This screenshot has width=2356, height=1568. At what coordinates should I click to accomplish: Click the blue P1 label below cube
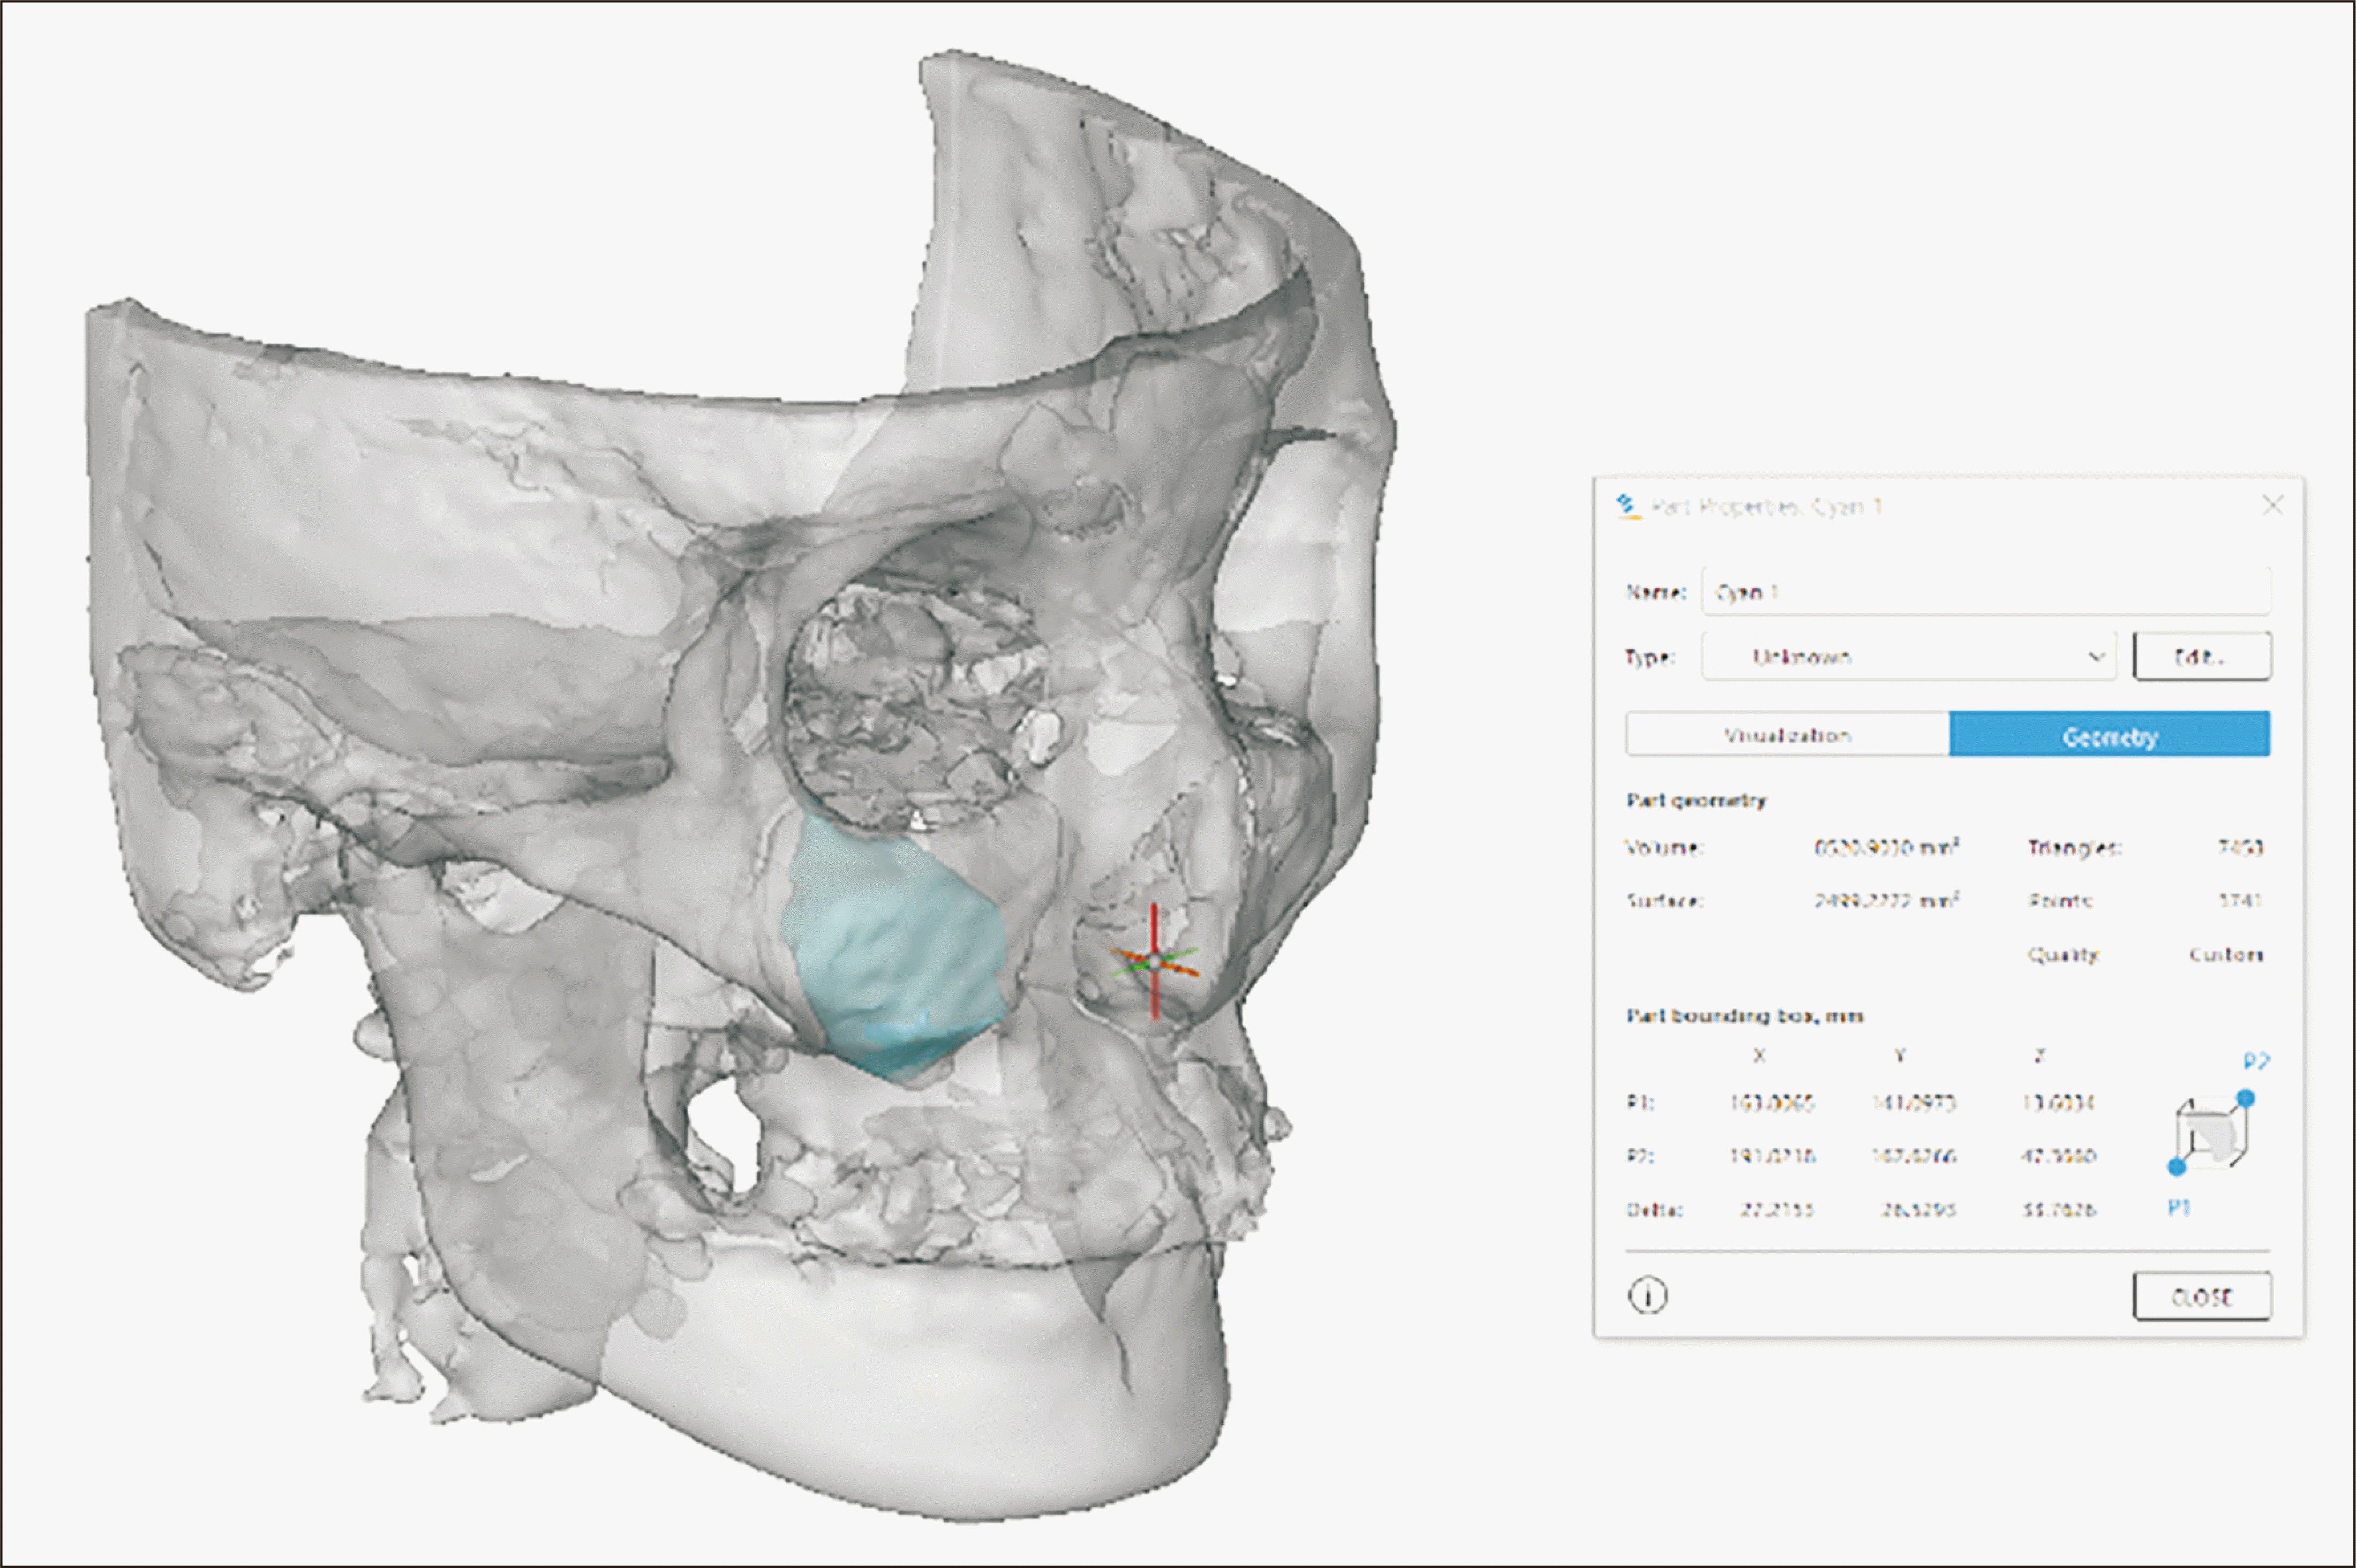[2179, 1208]
